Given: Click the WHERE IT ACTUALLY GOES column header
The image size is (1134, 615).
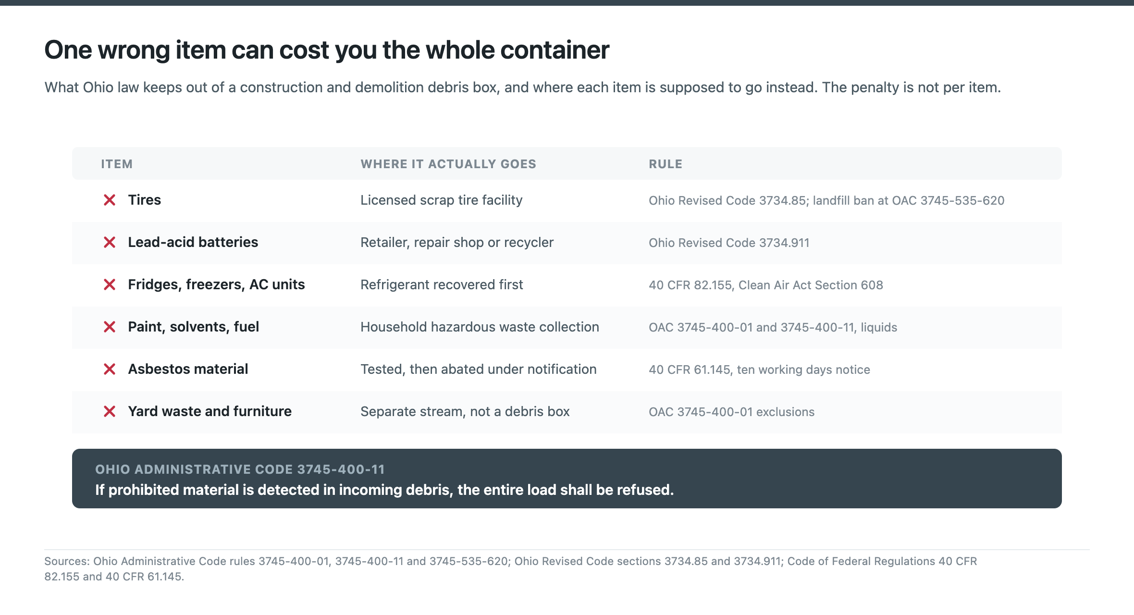Looking at the screenshot, I should pyautogui.click(x=448, y=164).
